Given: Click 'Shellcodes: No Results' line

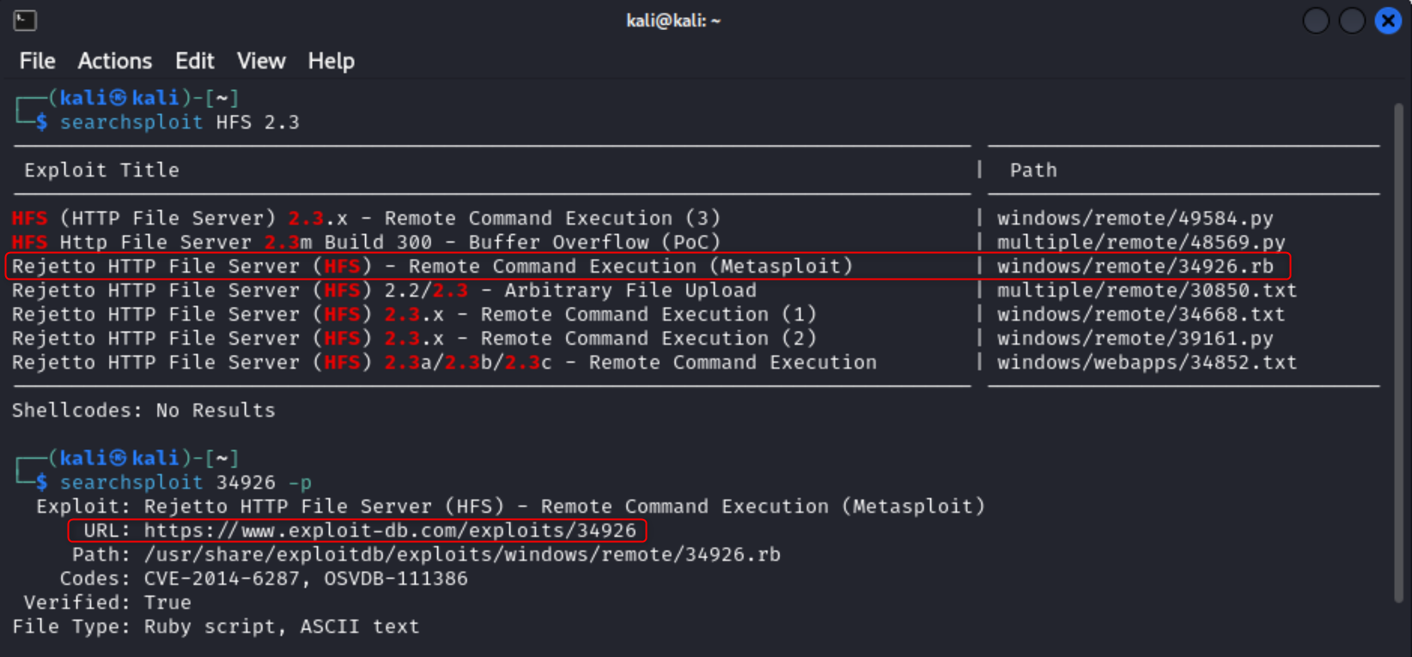Looking at the screenshot, I should pyautogui.click(x=143, y=411).
